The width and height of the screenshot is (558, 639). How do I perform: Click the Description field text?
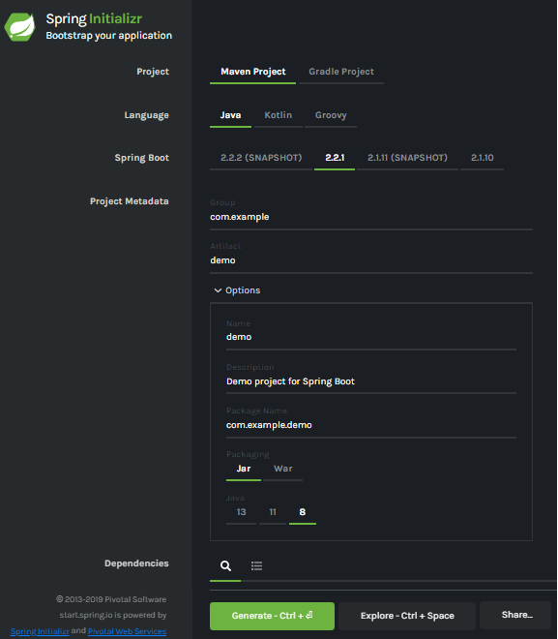pyautogui.click(x=290, y=381)
